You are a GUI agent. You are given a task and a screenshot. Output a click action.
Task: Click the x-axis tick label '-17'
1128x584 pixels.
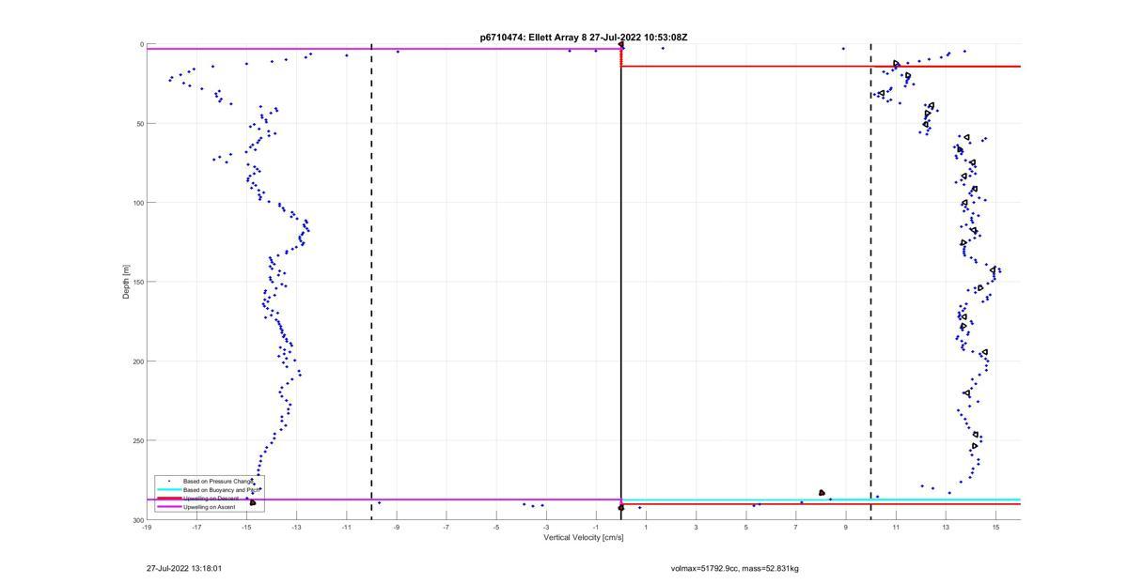(196, 527)
